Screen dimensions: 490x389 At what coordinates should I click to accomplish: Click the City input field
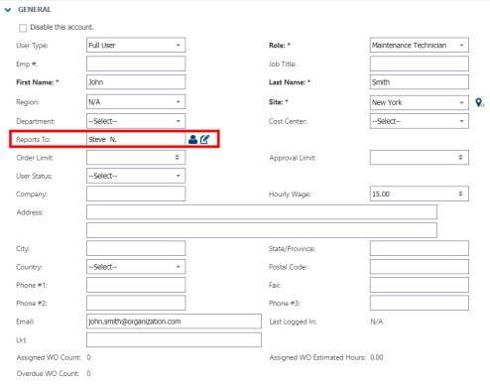tap(136, 248)
